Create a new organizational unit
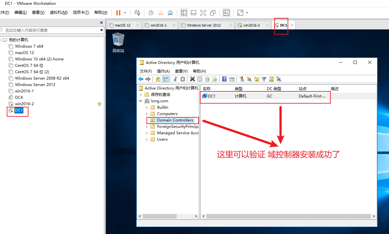The width and height of the screenshot is (389, 234). pos(256,79)
